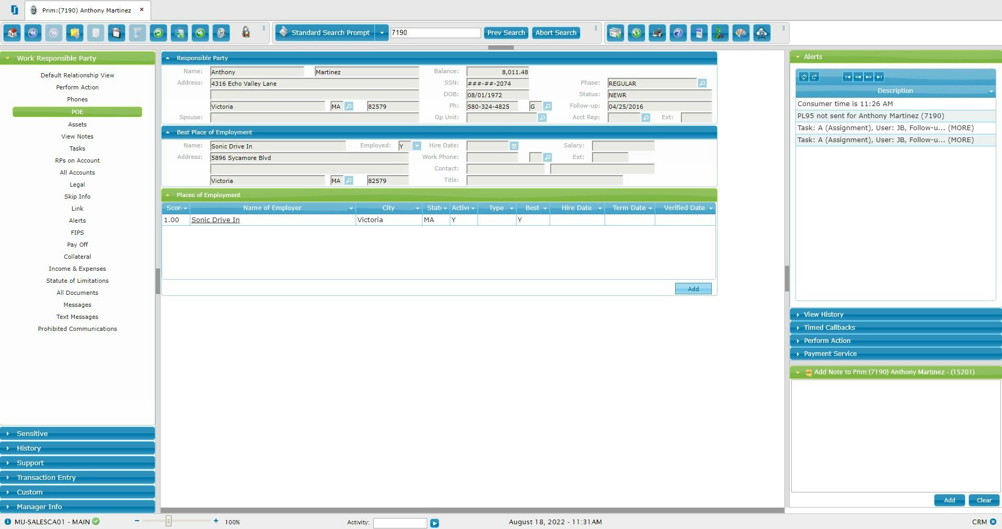Open the color palette toolbar icon
The width and height of the screenshot is (1002, 529).
741,32
